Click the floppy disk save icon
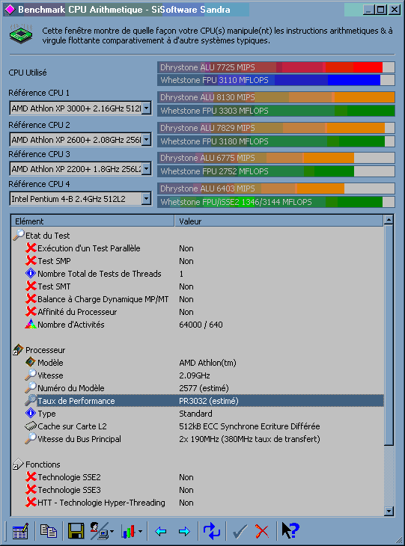 (76, 531)
